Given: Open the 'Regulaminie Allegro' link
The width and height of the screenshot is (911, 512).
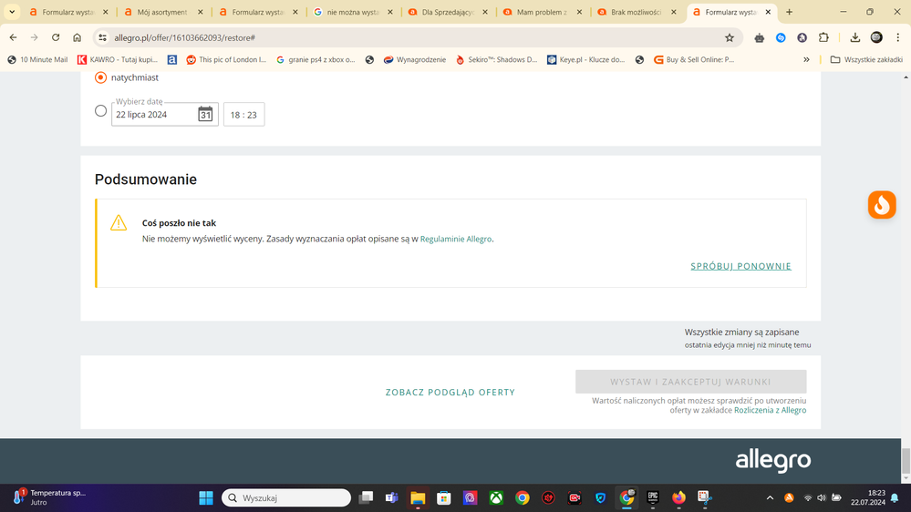Looking at the screenshot, I should (x=456, y=239).
